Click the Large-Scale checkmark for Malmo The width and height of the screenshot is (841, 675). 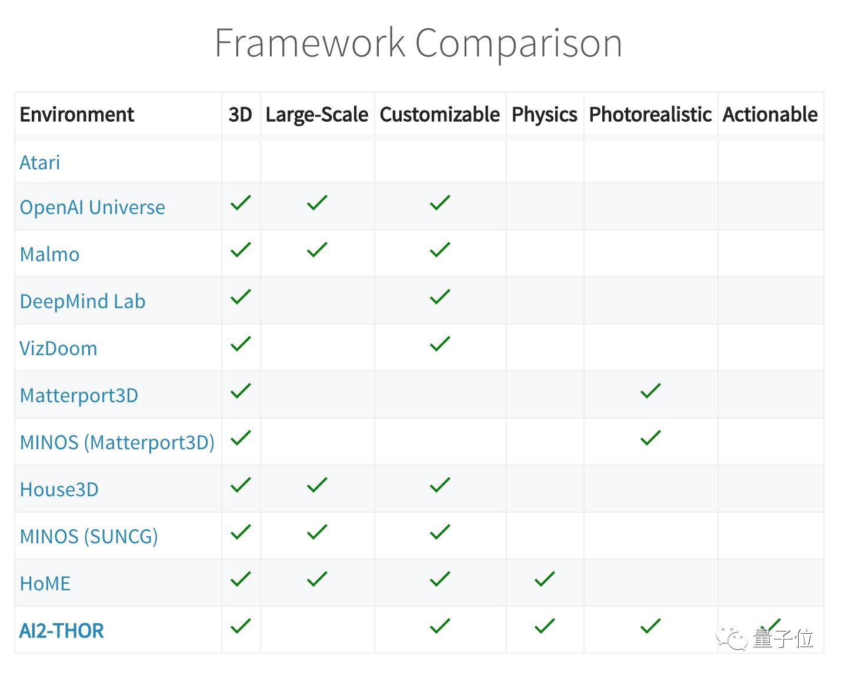pyautogui.click(x=317, y=250)
